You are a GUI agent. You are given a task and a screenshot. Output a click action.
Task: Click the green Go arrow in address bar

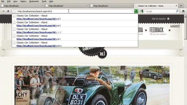[136, 11]
